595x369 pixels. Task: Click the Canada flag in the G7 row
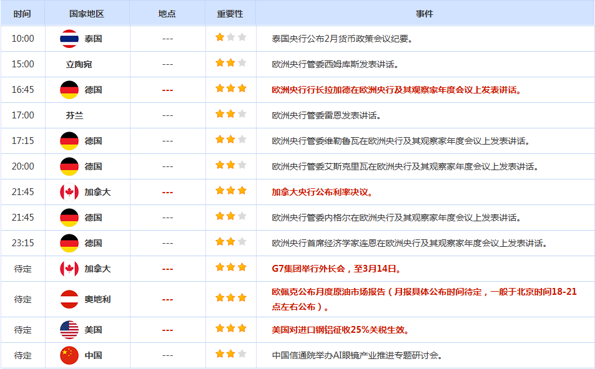[69, 269]
